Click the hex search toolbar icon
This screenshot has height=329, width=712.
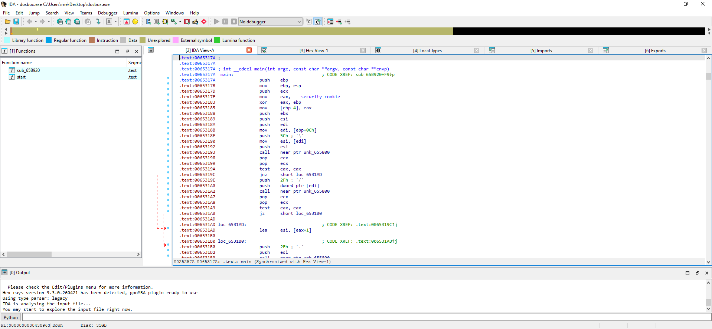pyautogui.click(x=60, y=21)
